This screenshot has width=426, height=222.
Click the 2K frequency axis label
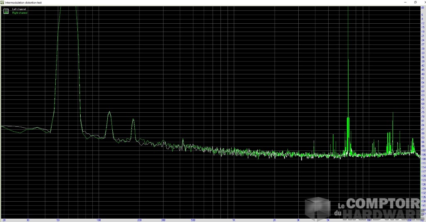[275, 220]
